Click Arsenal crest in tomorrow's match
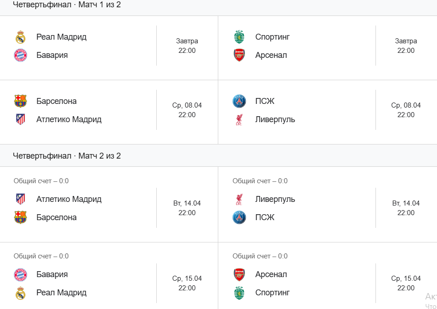The height and width of the screenshot is (309, 437). click(239, 55)
